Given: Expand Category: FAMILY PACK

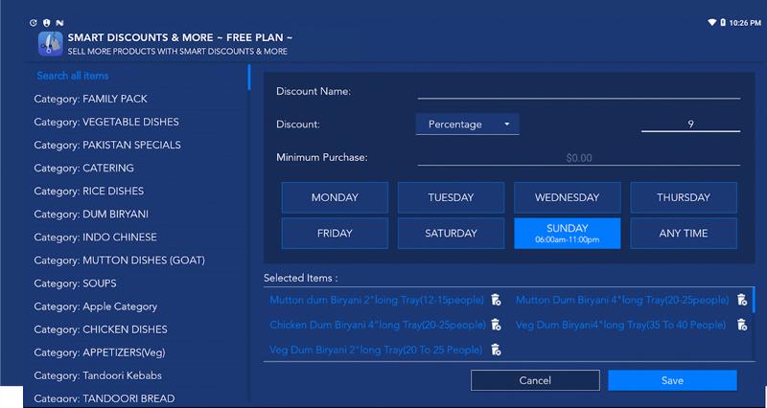Looking at the screenshot, I should 90,99.
